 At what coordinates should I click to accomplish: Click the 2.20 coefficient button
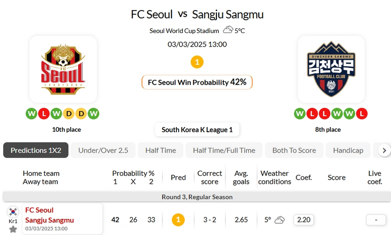[304, 220]
